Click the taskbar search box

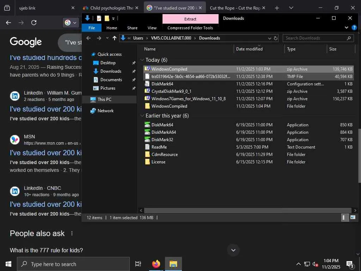(73, 264)
